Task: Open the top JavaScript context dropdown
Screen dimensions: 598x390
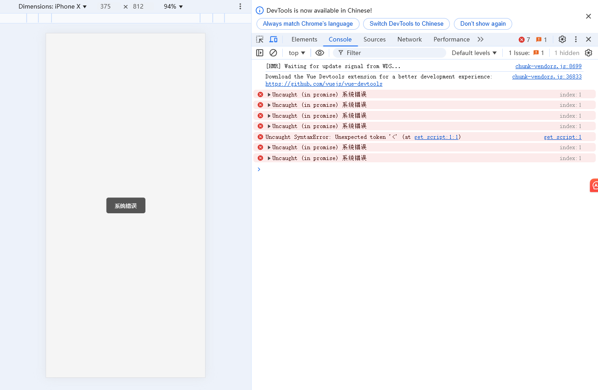Action: (x=297, y=53)
